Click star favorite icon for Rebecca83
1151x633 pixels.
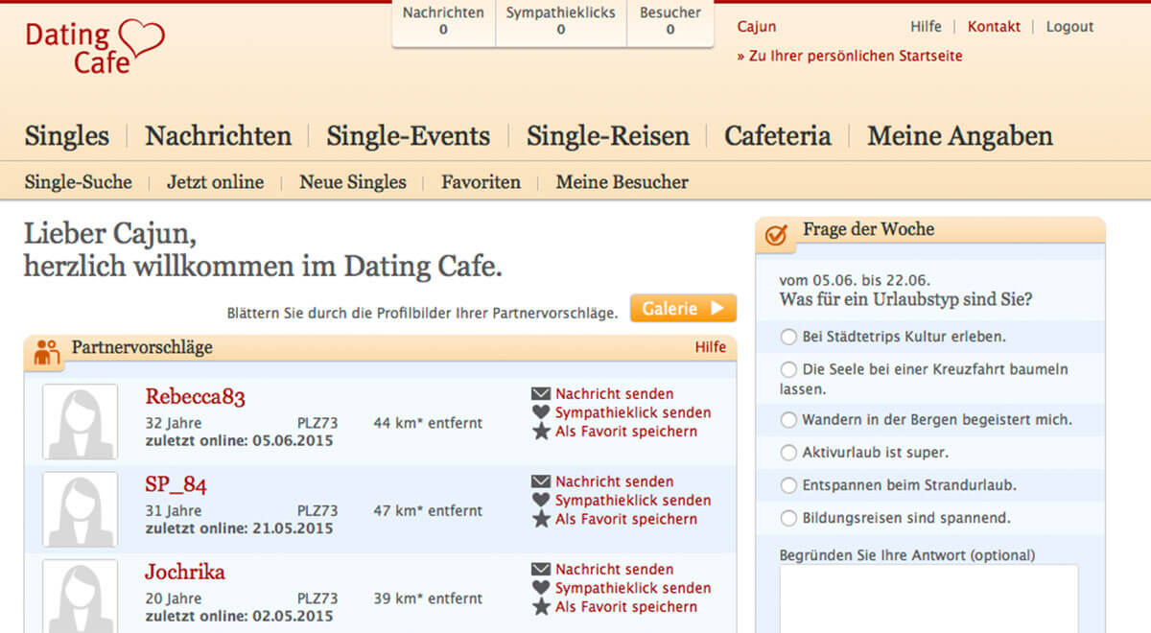coord(541,432)
